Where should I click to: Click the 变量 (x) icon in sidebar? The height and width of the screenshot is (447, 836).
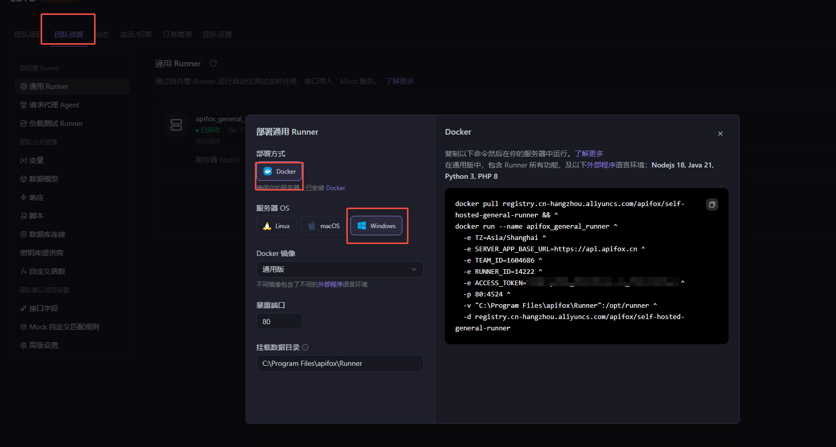pyautogui.click(x=24, y=160)
